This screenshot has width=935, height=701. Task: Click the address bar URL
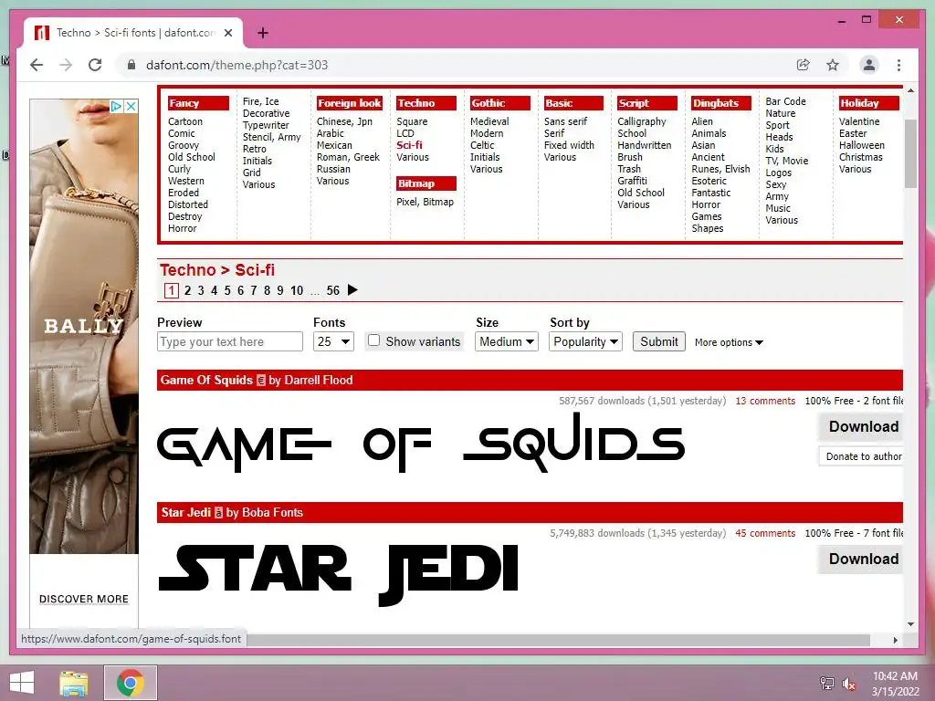pyautogui.click(x=236, y=65)
